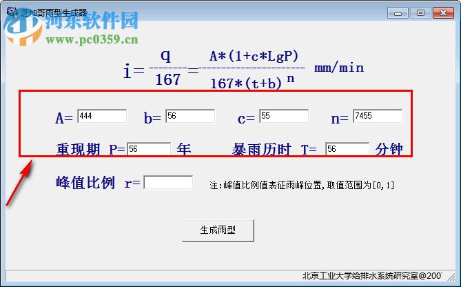
Task: Minimize the 芝加哥雨型生成器 window
Action: [398, 13]
